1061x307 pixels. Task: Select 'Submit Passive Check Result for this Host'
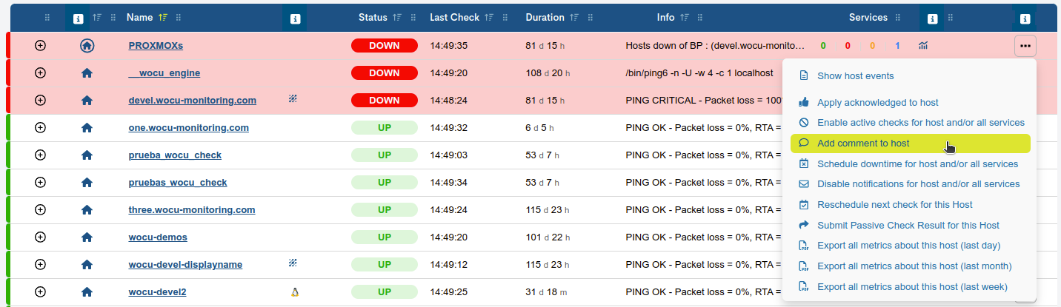point(910,225)
